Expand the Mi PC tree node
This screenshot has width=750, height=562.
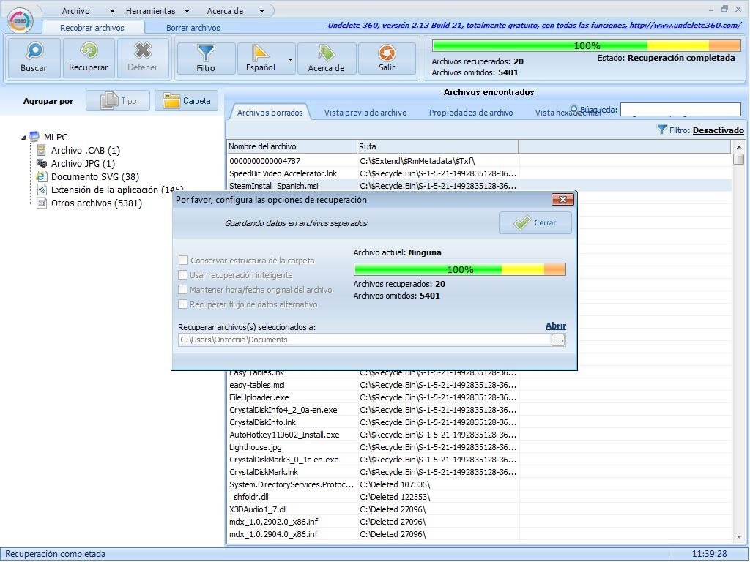coord(24,137)
